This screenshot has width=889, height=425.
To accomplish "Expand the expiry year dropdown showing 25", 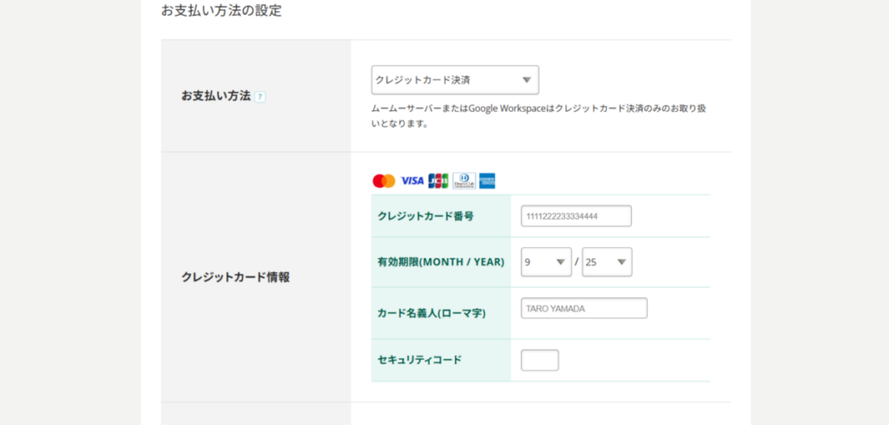I will pos(607,262).
